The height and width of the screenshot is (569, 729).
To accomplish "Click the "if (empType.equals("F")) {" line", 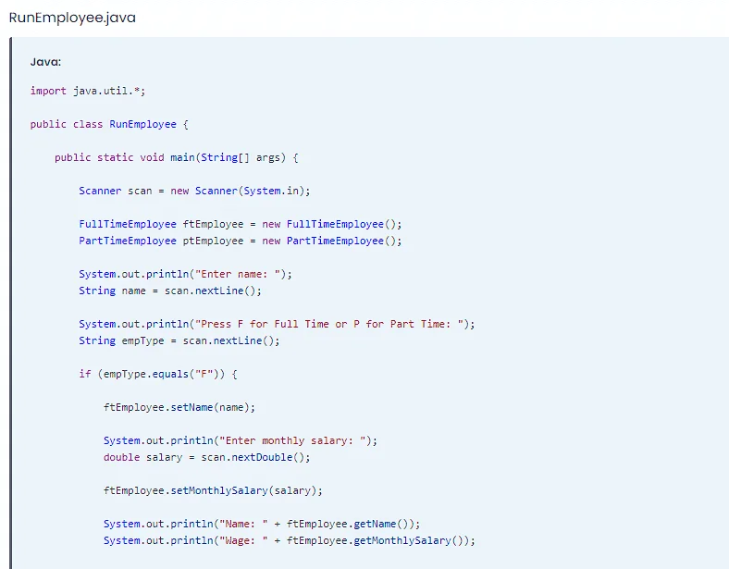I will 158,374.
